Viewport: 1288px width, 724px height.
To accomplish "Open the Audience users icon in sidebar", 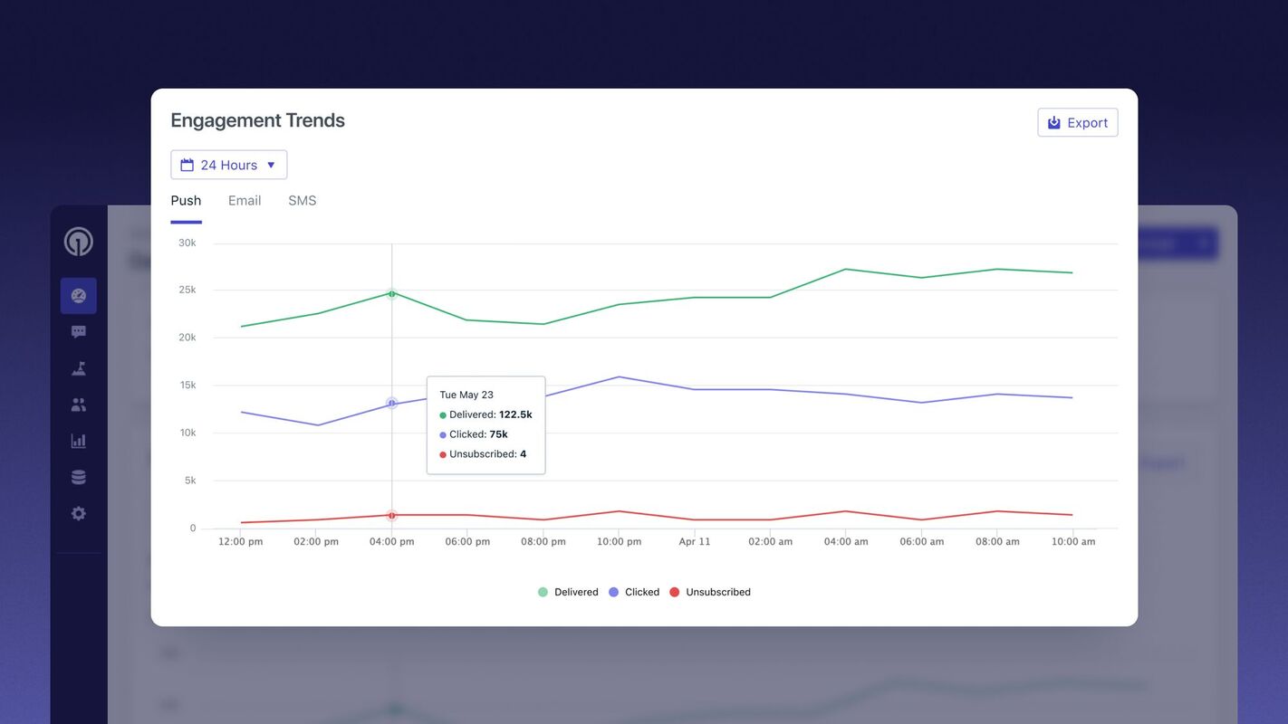I will tap(78, 404).
